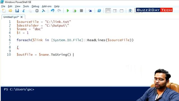
Task: Show script pane on right layout icon
Action: coord(115,11)
